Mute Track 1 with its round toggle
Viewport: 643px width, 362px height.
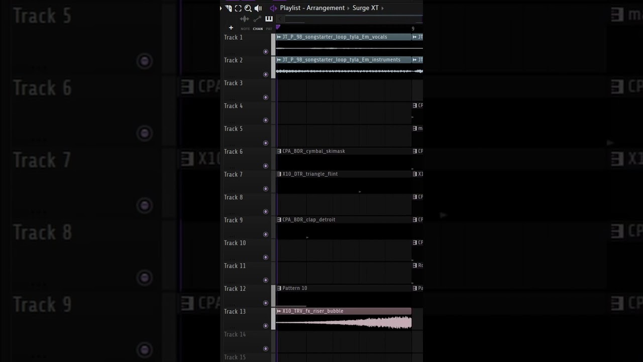pos(266,52)
